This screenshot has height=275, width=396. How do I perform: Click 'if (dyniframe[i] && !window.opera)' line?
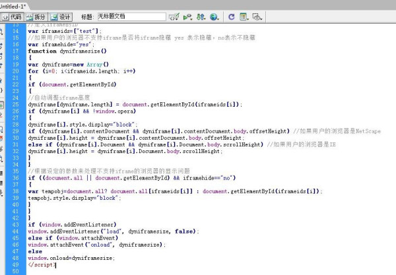tap(82, 111)
